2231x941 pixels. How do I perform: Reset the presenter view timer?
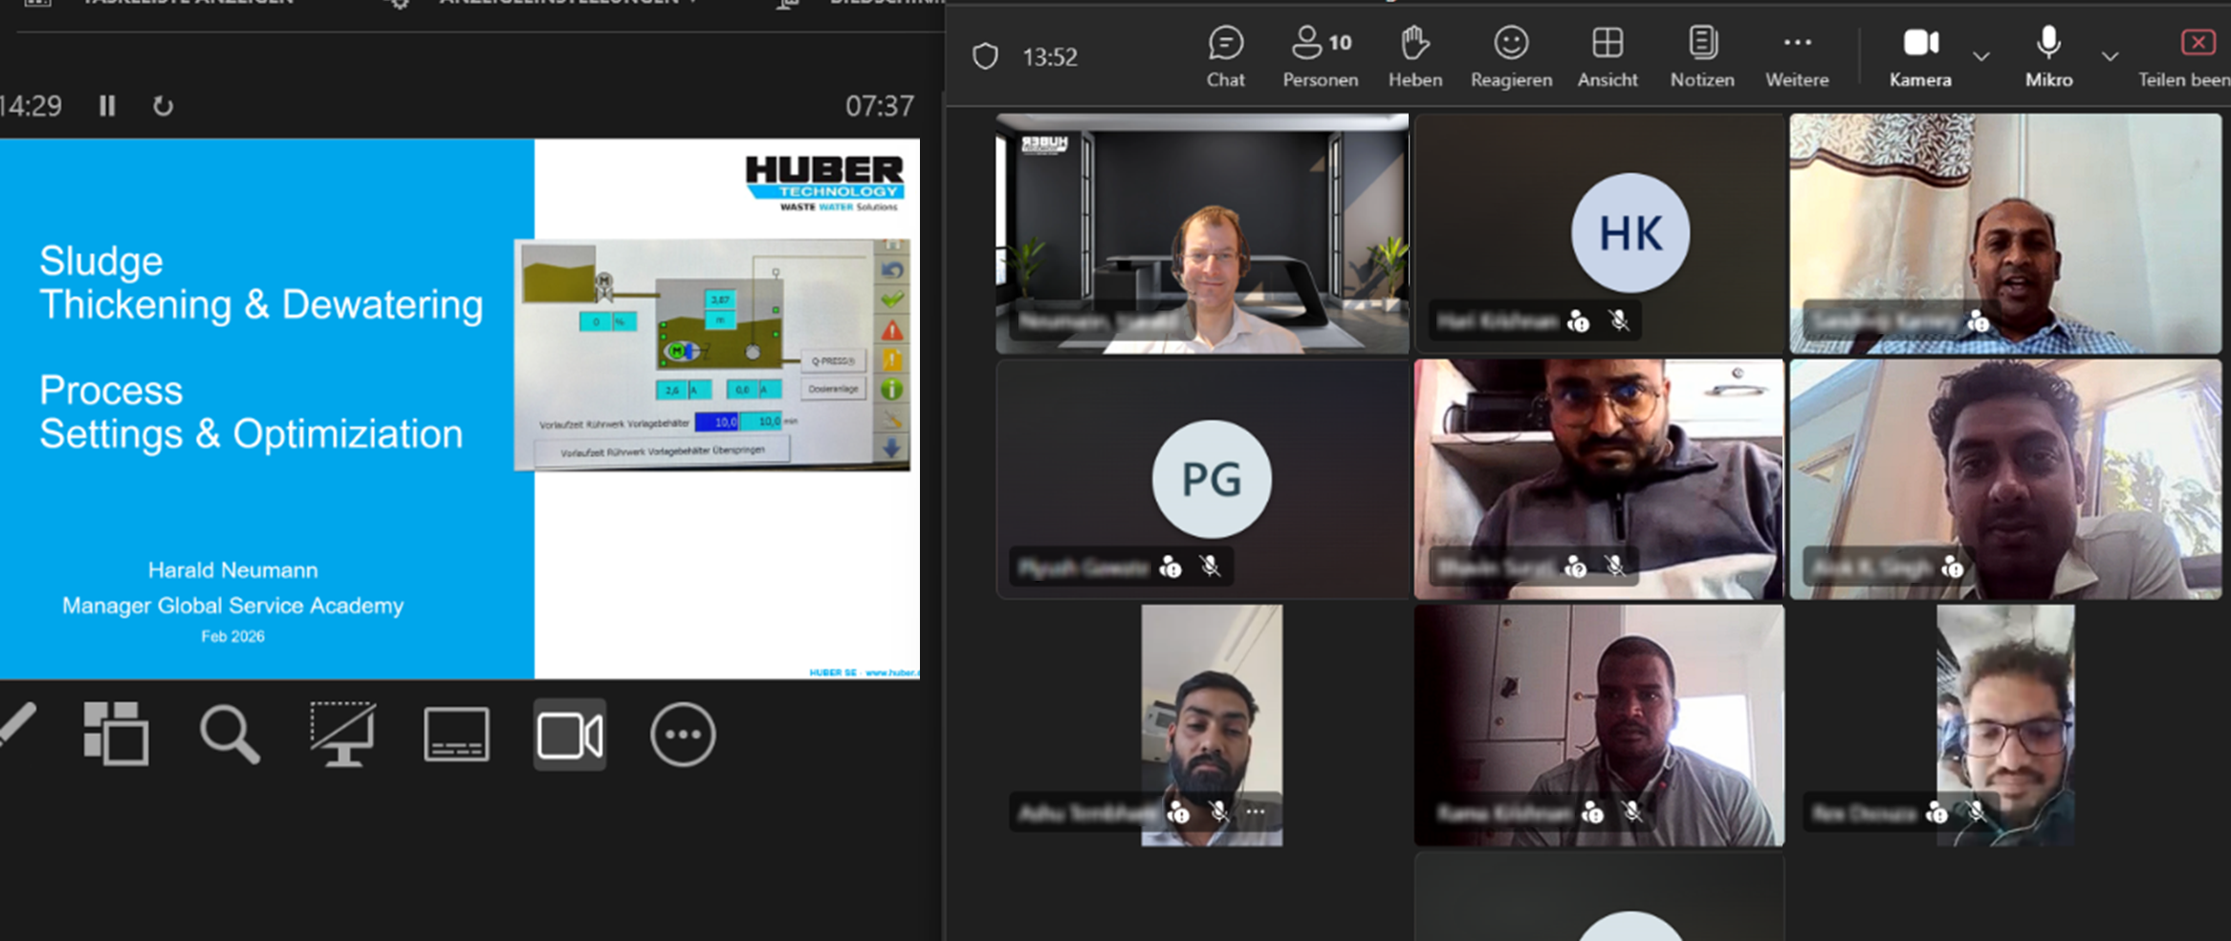(x=164, y=106)
